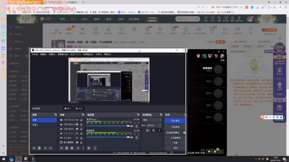Increase transition duration 300 ms stepper
The height and width of the screenshot is (162, 289).
pyautogui.click(x=160, y=124)
